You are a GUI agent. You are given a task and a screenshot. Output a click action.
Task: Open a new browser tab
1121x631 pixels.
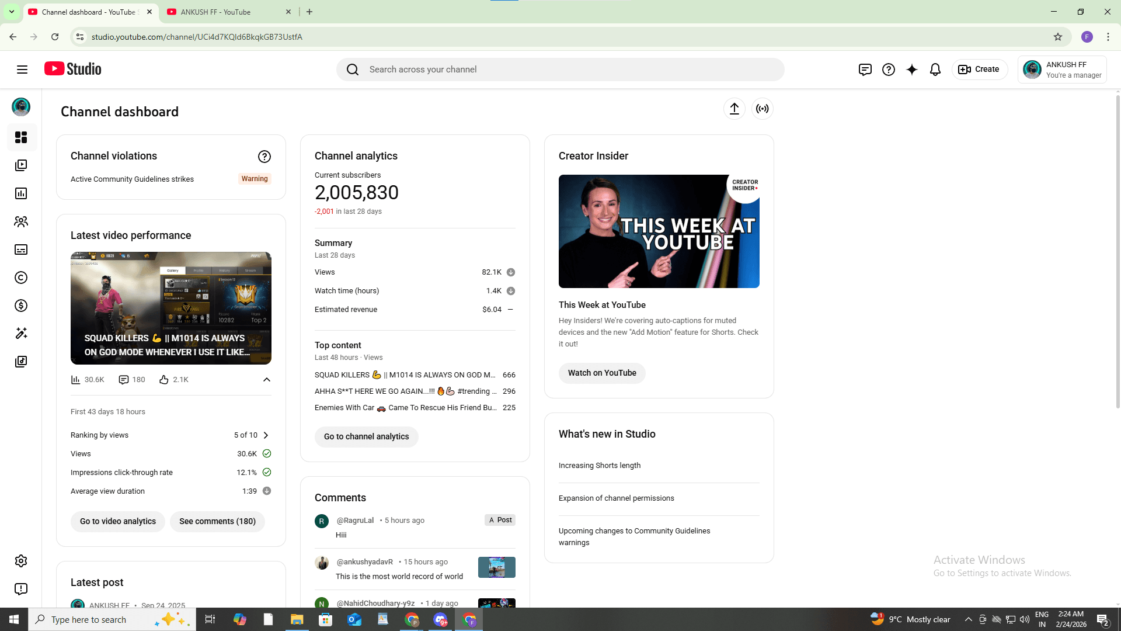click(309, 12)
